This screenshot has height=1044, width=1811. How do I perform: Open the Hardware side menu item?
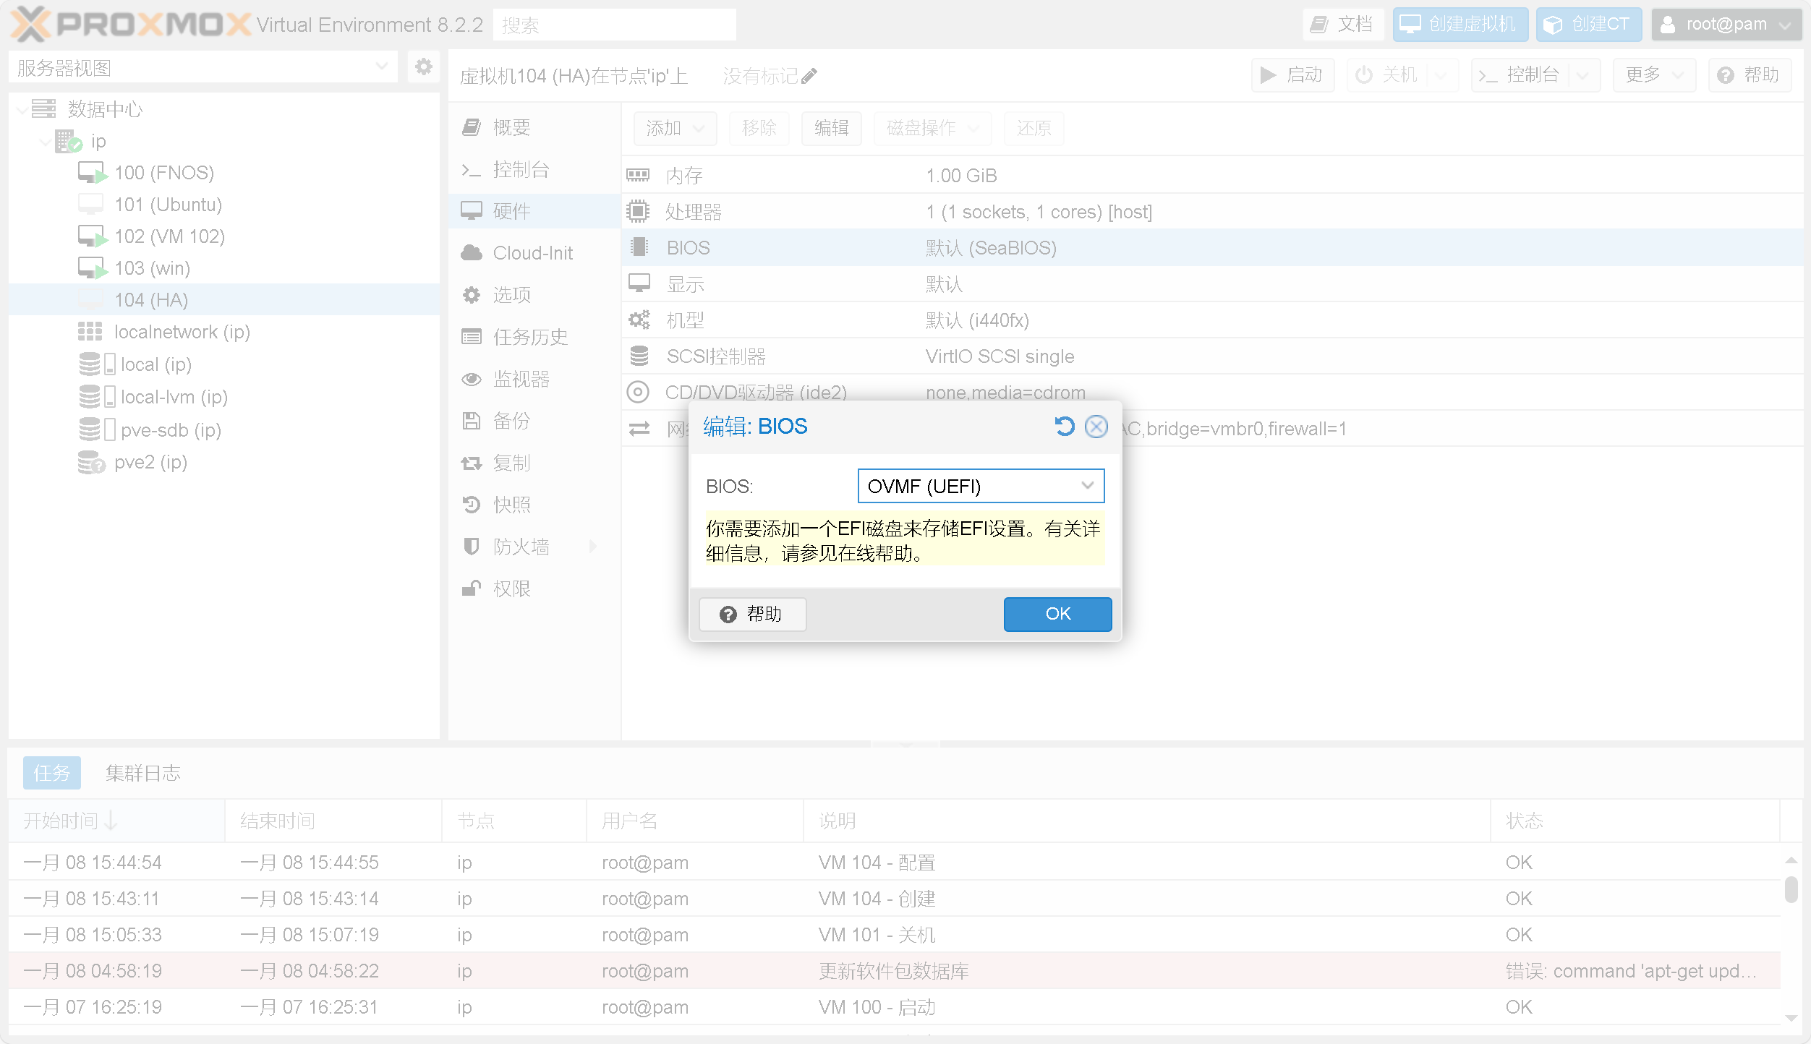coord(534,211)
